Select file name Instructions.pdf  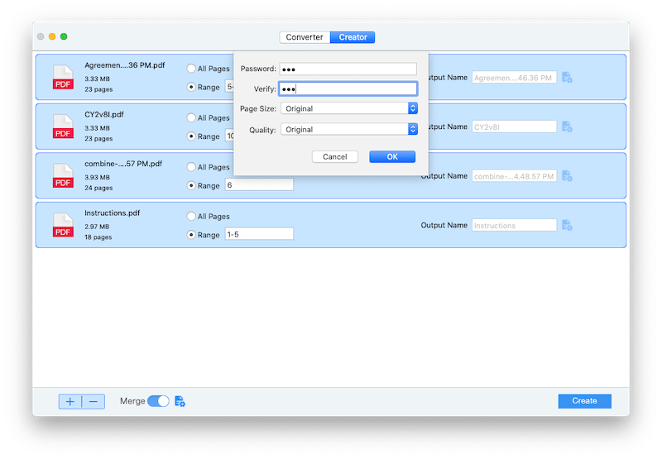click(x=113, y=213)
